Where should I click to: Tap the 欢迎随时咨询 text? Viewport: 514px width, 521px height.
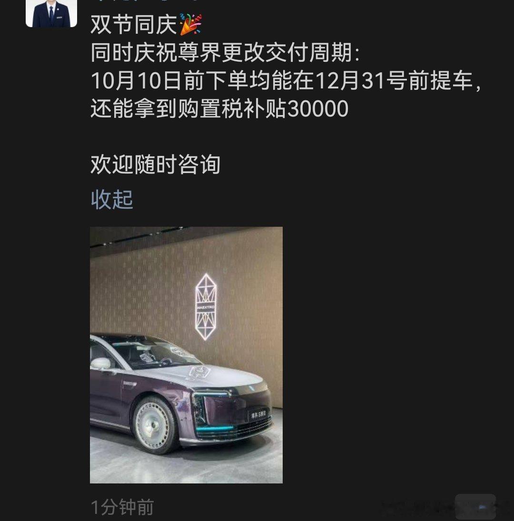point(155,164)
